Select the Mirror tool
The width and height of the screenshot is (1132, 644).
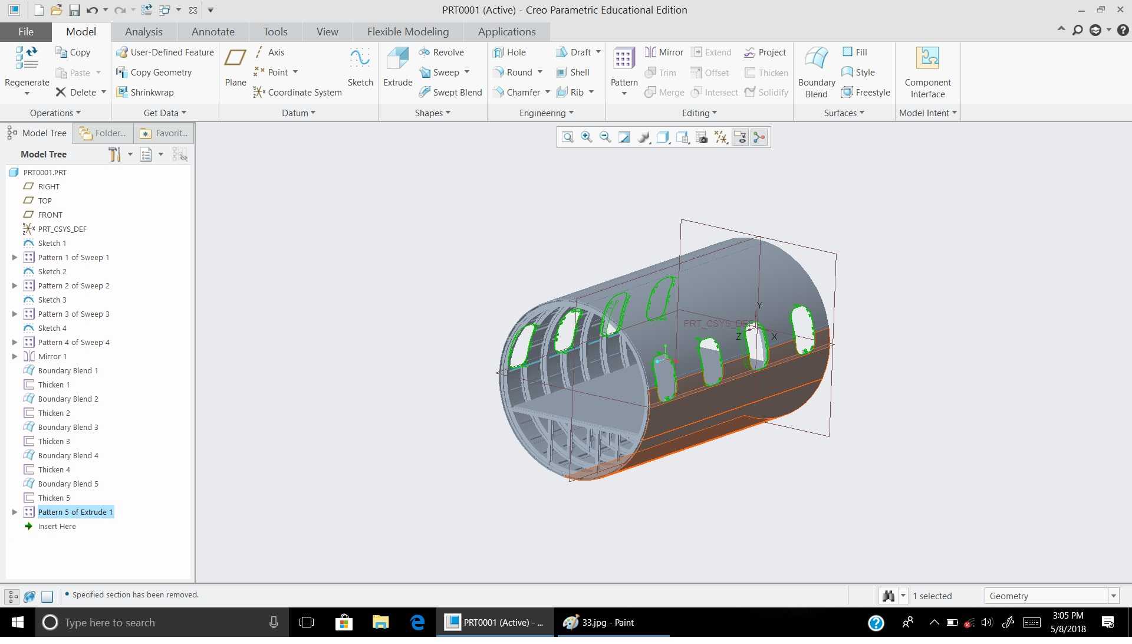point(664,52)
